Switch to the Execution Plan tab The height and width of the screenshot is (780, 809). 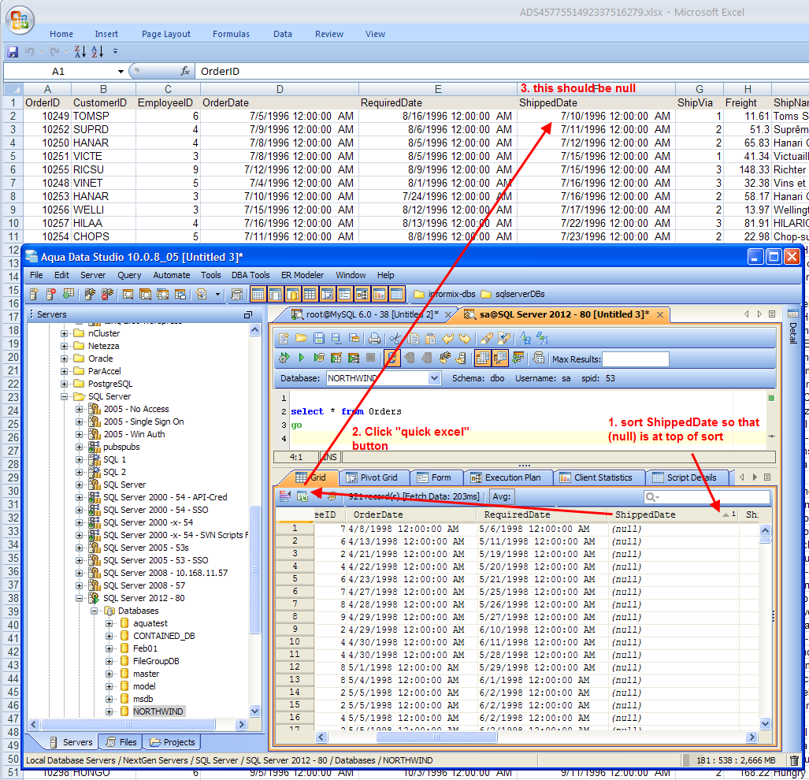[x=507, y=477]
